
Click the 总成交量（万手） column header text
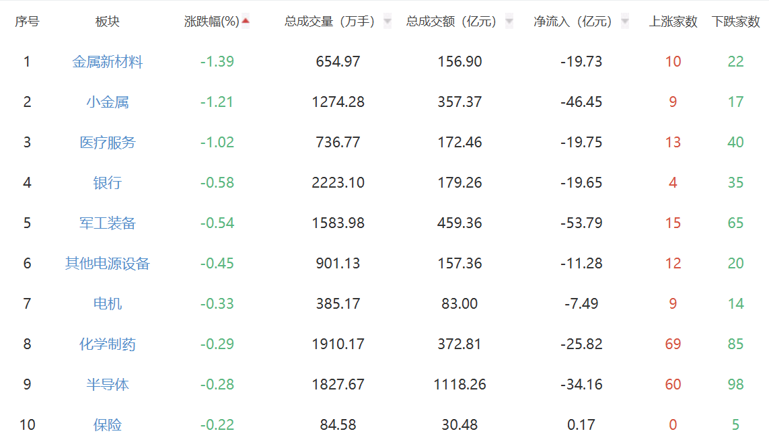click(x=330, y=22)
